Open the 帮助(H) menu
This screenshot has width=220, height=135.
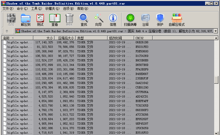point(83,9)
